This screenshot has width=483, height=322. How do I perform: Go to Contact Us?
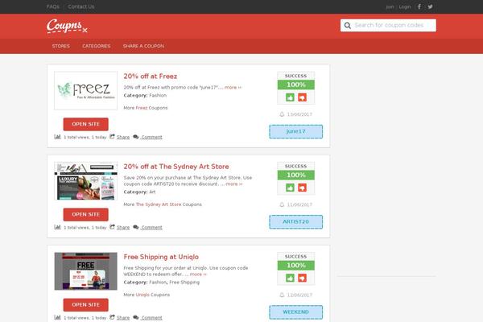(81, 6)
